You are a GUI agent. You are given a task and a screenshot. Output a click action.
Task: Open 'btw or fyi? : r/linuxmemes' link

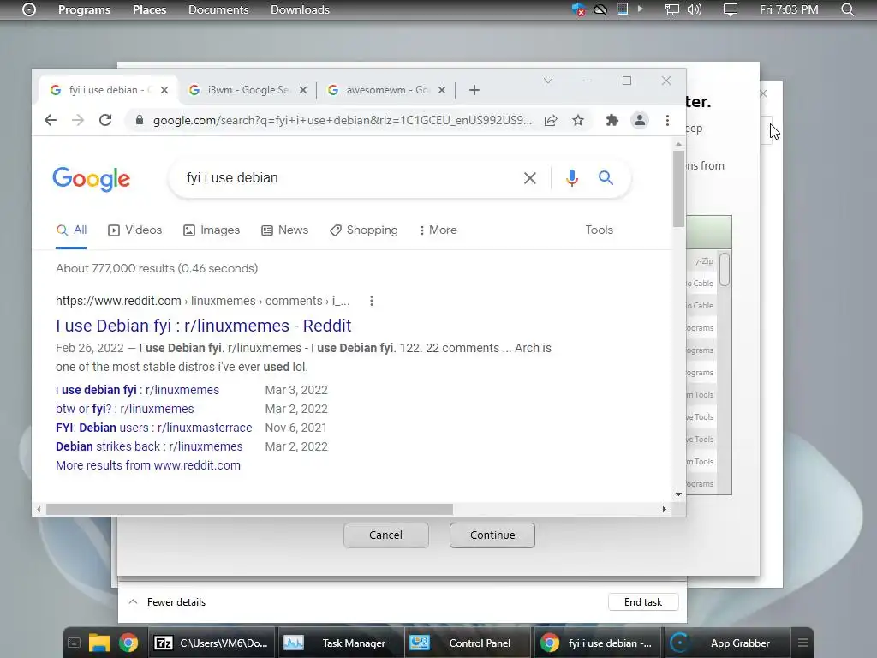pyautogui.click(x=125, y=409)
